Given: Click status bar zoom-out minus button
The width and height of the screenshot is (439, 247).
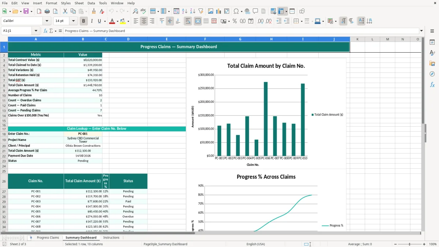Looking at the screenshot, I should (x=395, y=244).
